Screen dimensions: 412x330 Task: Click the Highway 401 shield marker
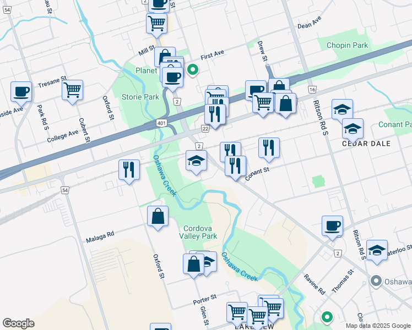click(161, 123)
